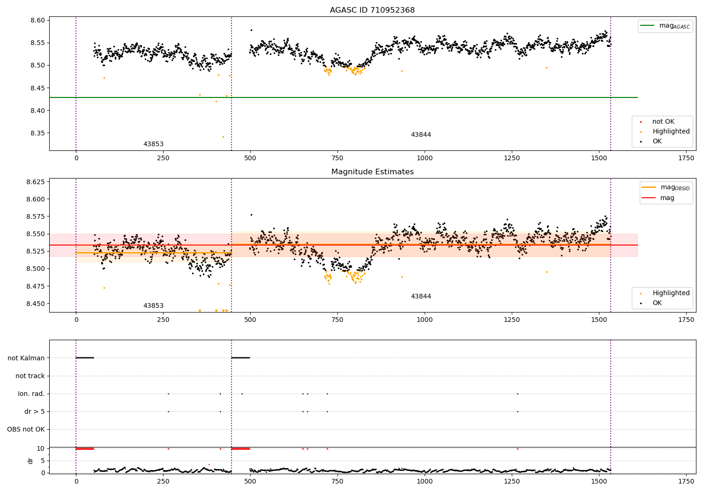The image size is (703, 492).
Task: Click the '8.450' y-tick in the middle plot
Action: 36,304
